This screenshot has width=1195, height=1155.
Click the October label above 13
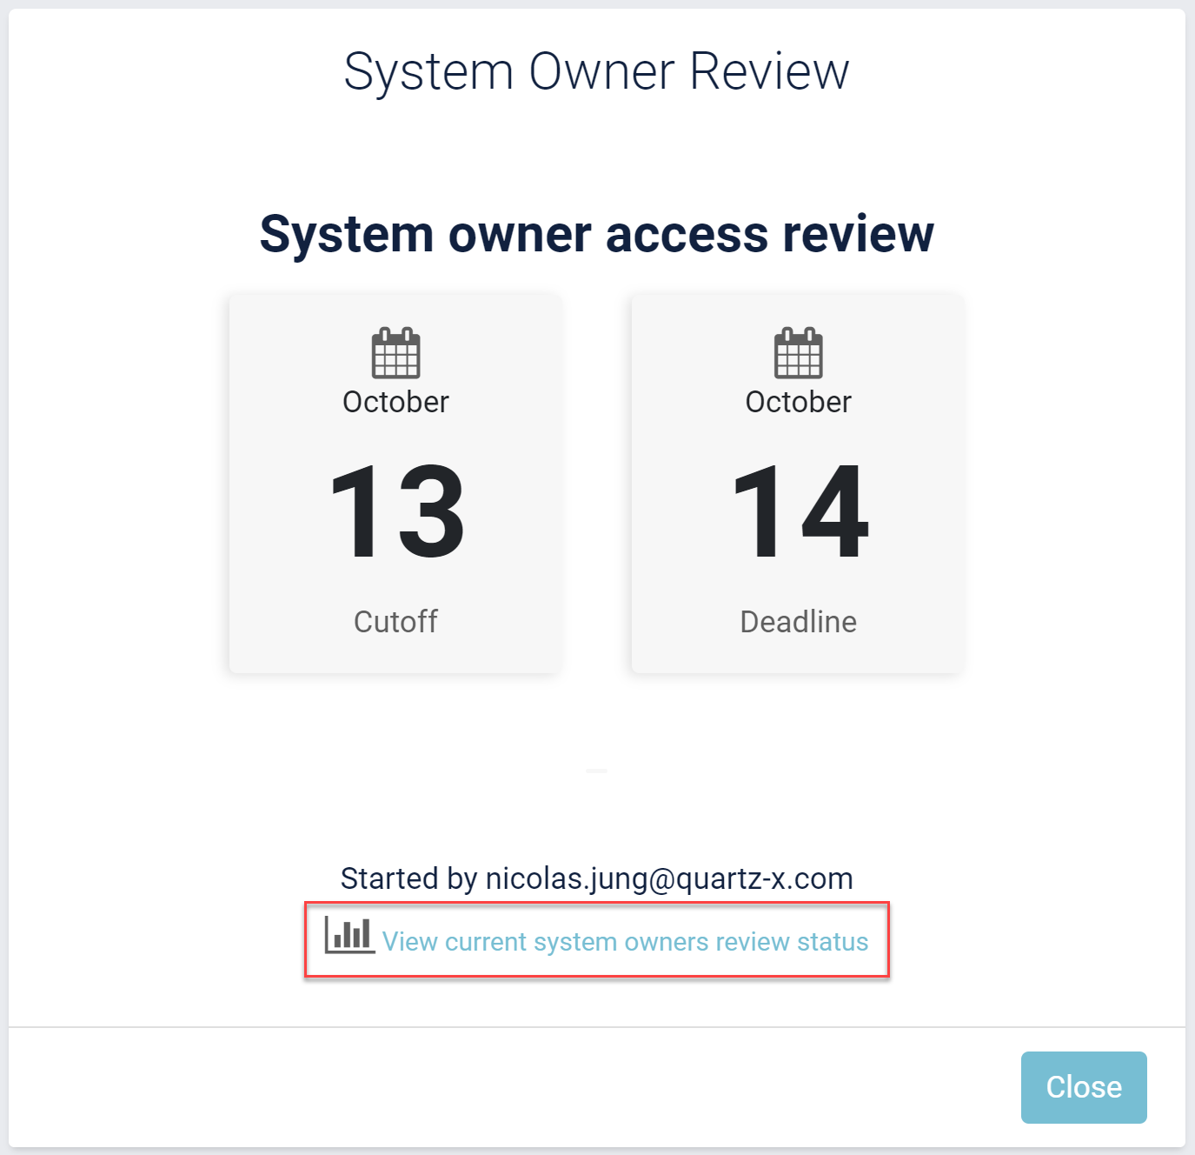(395, 402)
